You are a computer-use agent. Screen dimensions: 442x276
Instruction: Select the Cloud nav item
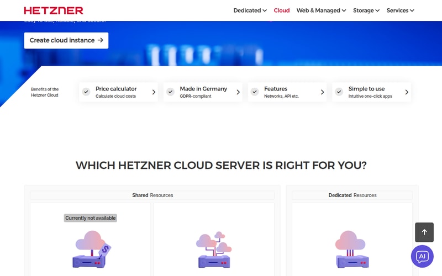282,10
